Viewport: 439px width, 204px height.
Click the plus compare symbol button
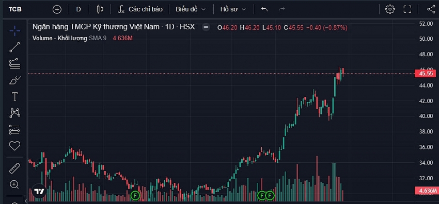point(57,9)
